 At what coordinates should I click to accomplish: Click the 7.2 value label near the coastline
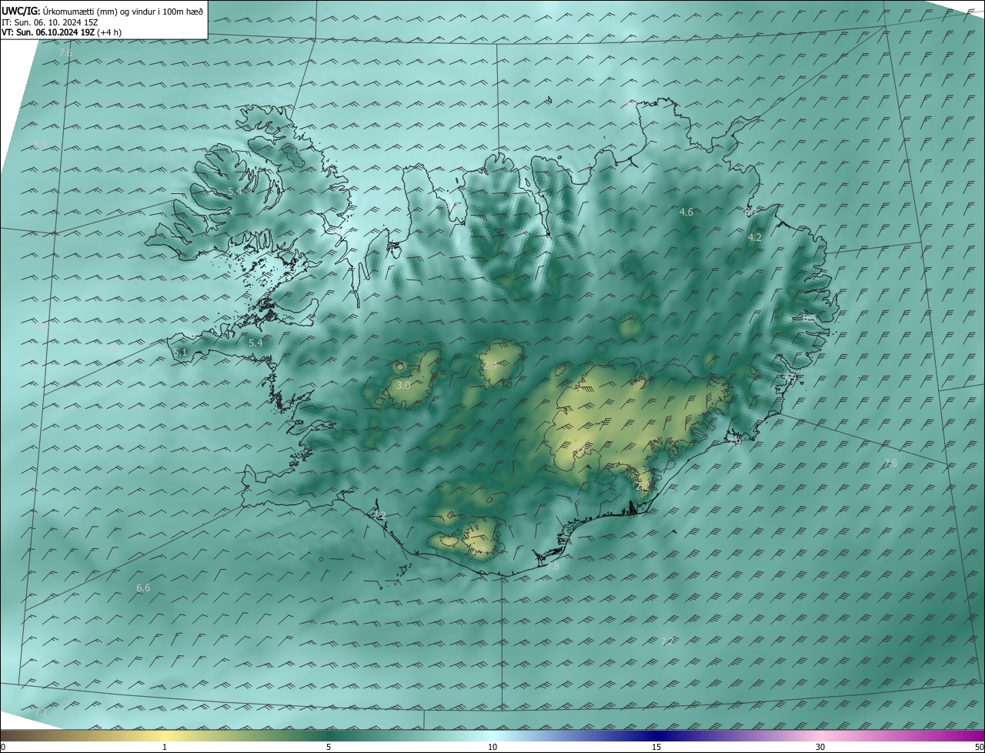(x=379, y=514)
